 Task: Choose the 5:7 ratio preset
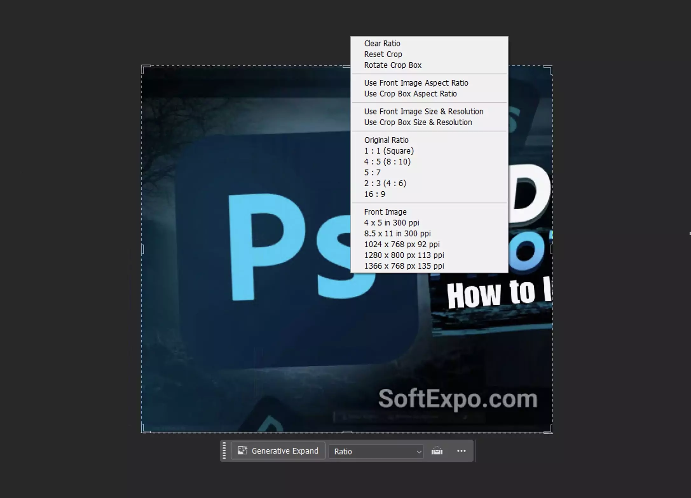[372, 172]
